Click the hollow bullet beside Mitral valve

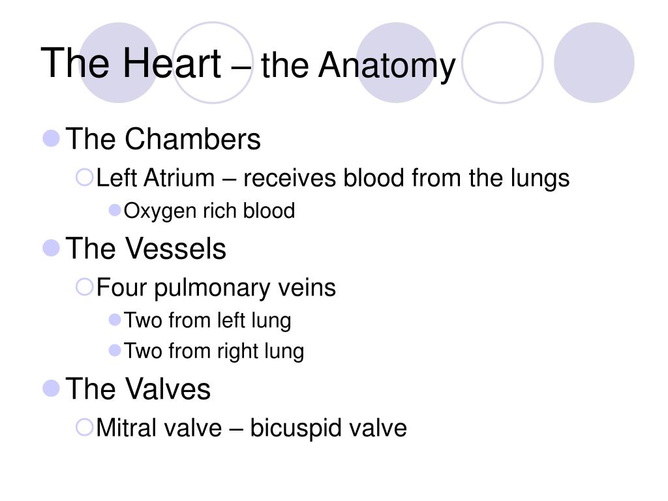tap(84, 427)
